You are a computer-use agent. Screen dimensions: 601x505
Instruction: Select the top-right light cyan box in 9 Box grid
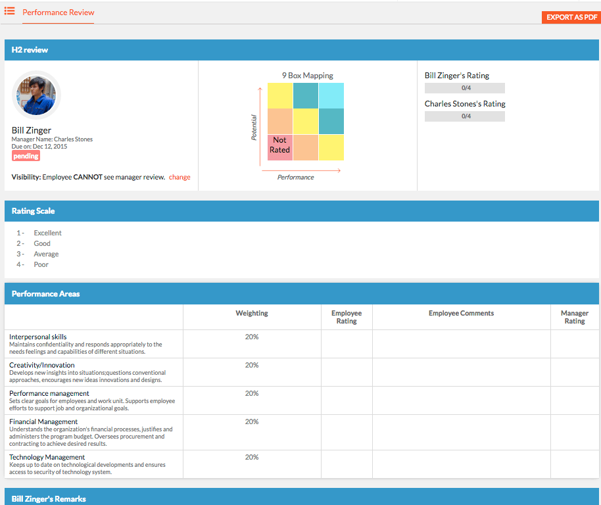[331, 96]
